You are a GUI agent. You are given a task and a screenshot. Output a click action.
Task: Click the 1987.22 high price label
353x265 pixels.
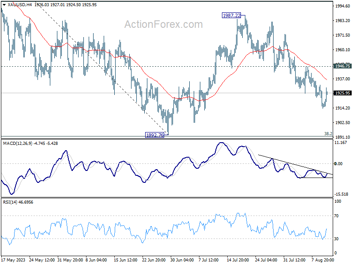[x=231, y=15]
